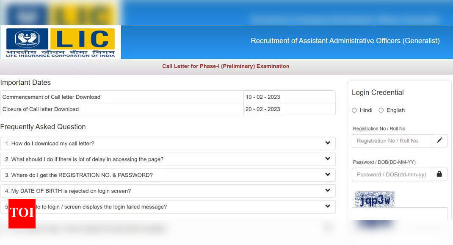Click the captcha image showing jqp3w
The image size is (453, 245).
(374, 198)
